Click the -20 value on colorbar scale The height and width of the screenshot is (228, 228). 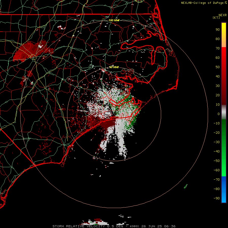pos(217,132)
